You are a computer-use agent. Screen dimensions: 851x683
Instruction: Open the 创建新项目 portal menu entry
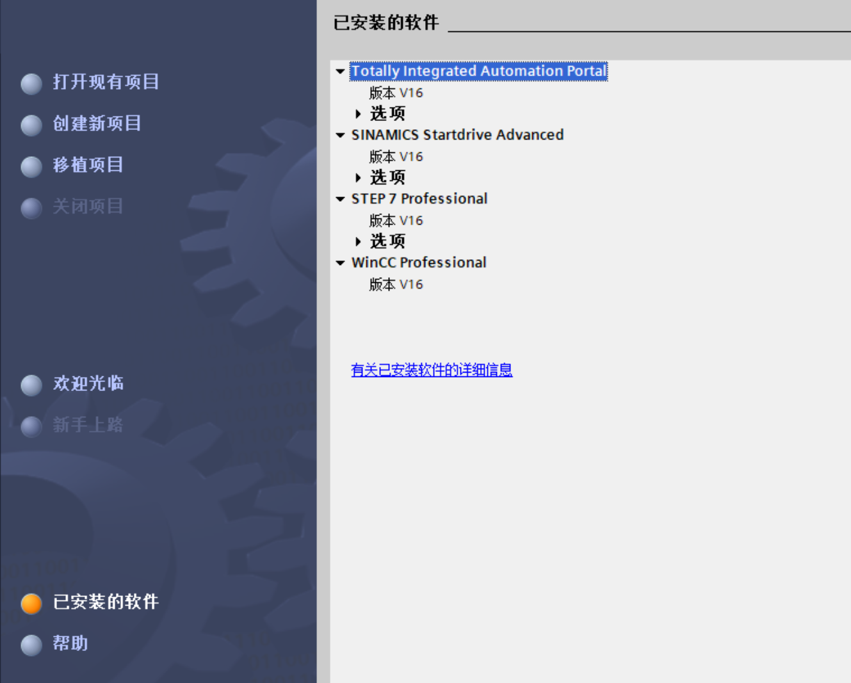pos(97,125)
